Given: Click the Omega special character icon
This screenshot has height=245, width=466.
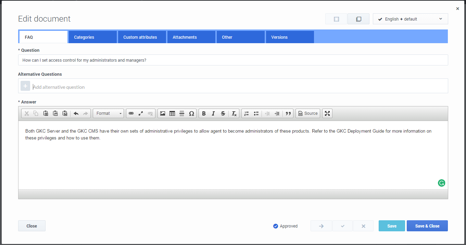Looking at the screenshot, I should pos(191,113).
